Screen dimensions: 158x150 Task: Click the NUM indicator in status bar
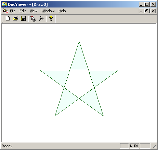coord(134,146)
